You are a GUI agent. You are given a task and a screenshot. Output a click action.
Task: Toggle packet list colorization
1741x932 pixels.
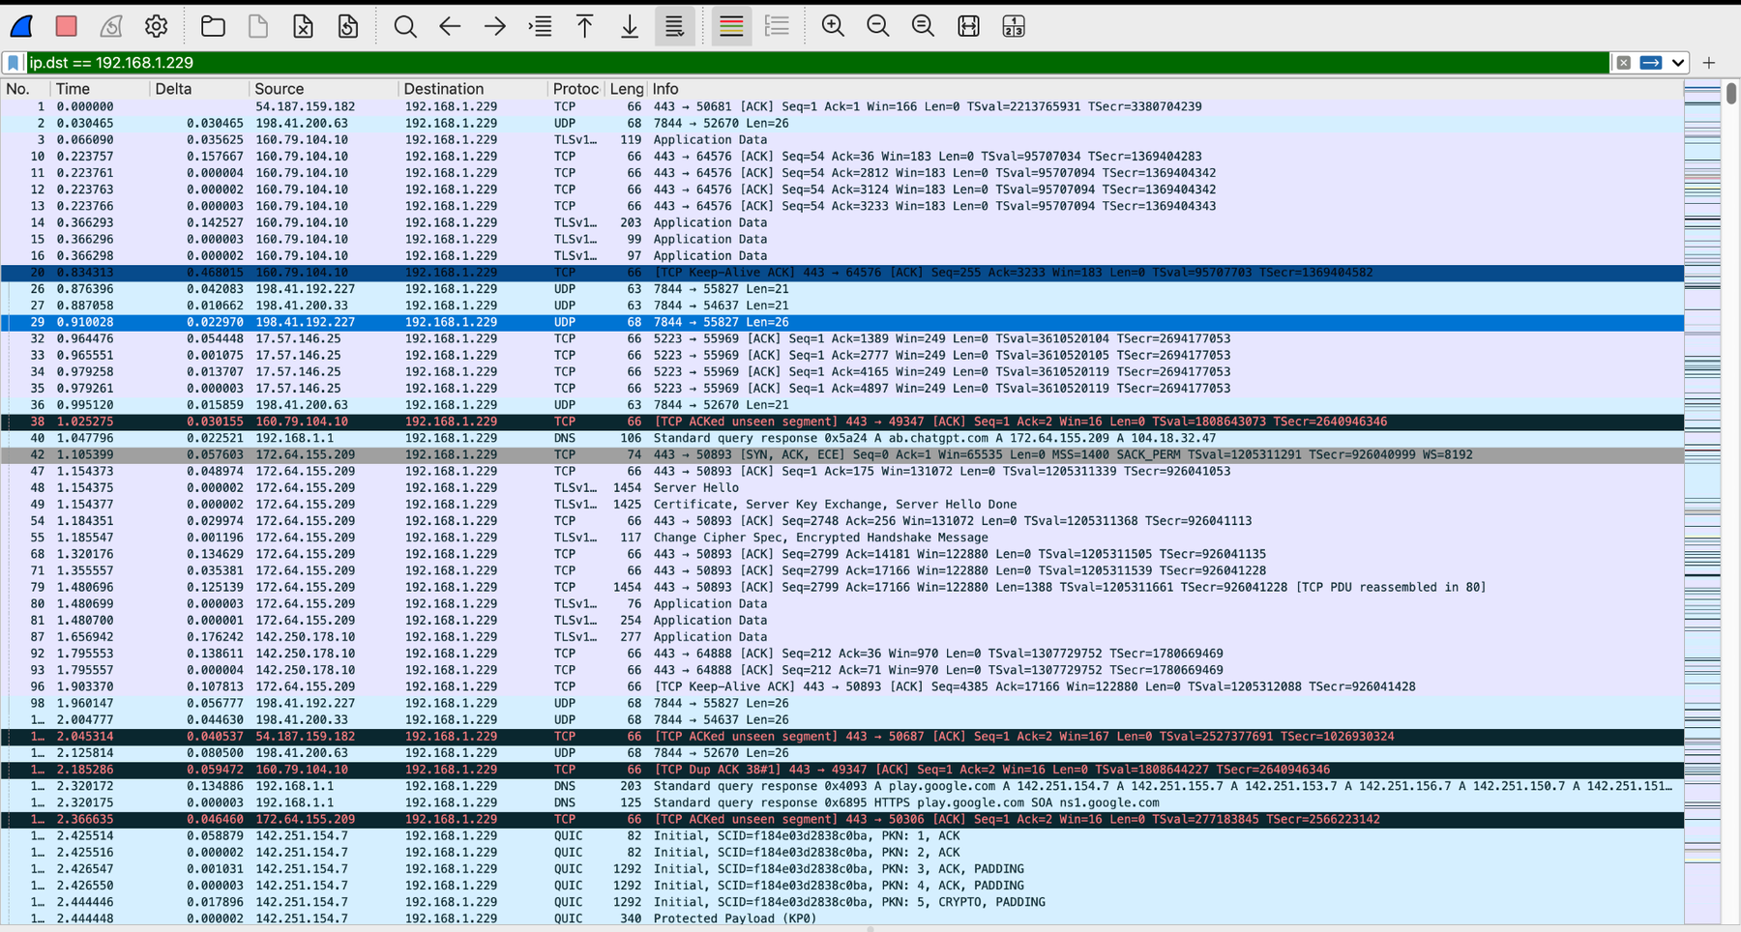[731, 26]
